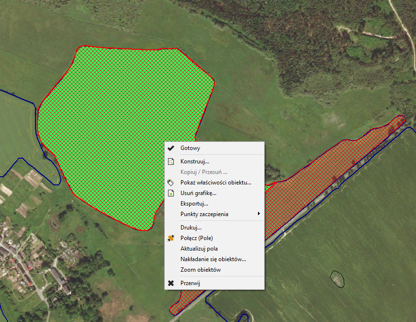This screenshot has width=416, height=322.
Task: Click the delete-document icon beside Usuń grafikę
Action: [171, 193]
